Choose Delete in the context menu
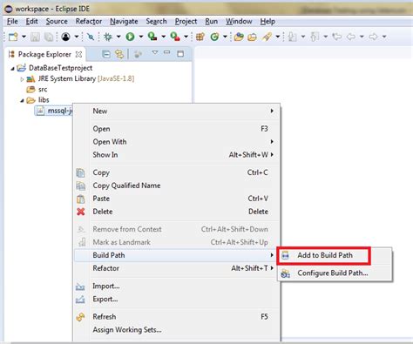This screenshot has height=344, width=413. point(176,212)
